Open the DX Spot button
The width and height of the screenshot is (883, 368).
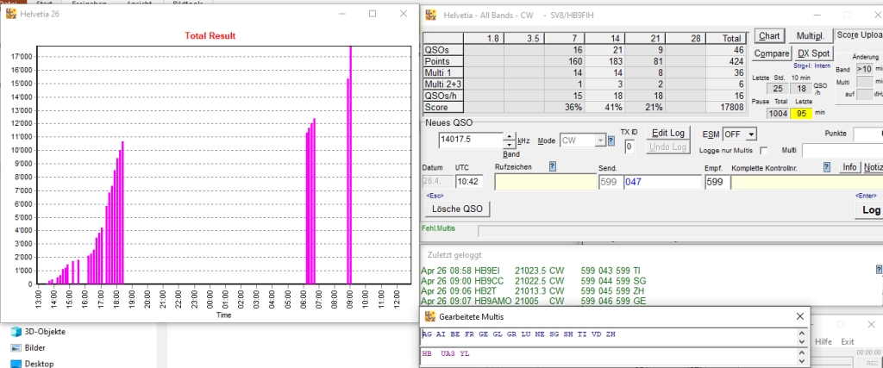tap(813, 53)
